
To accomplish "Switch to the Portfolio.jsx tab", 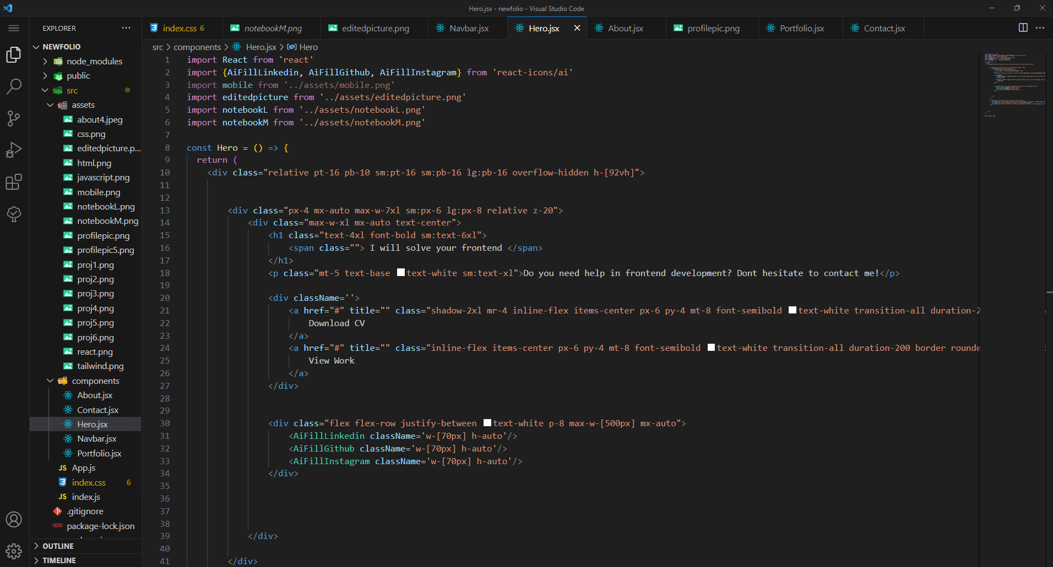I will click(801, 29).
